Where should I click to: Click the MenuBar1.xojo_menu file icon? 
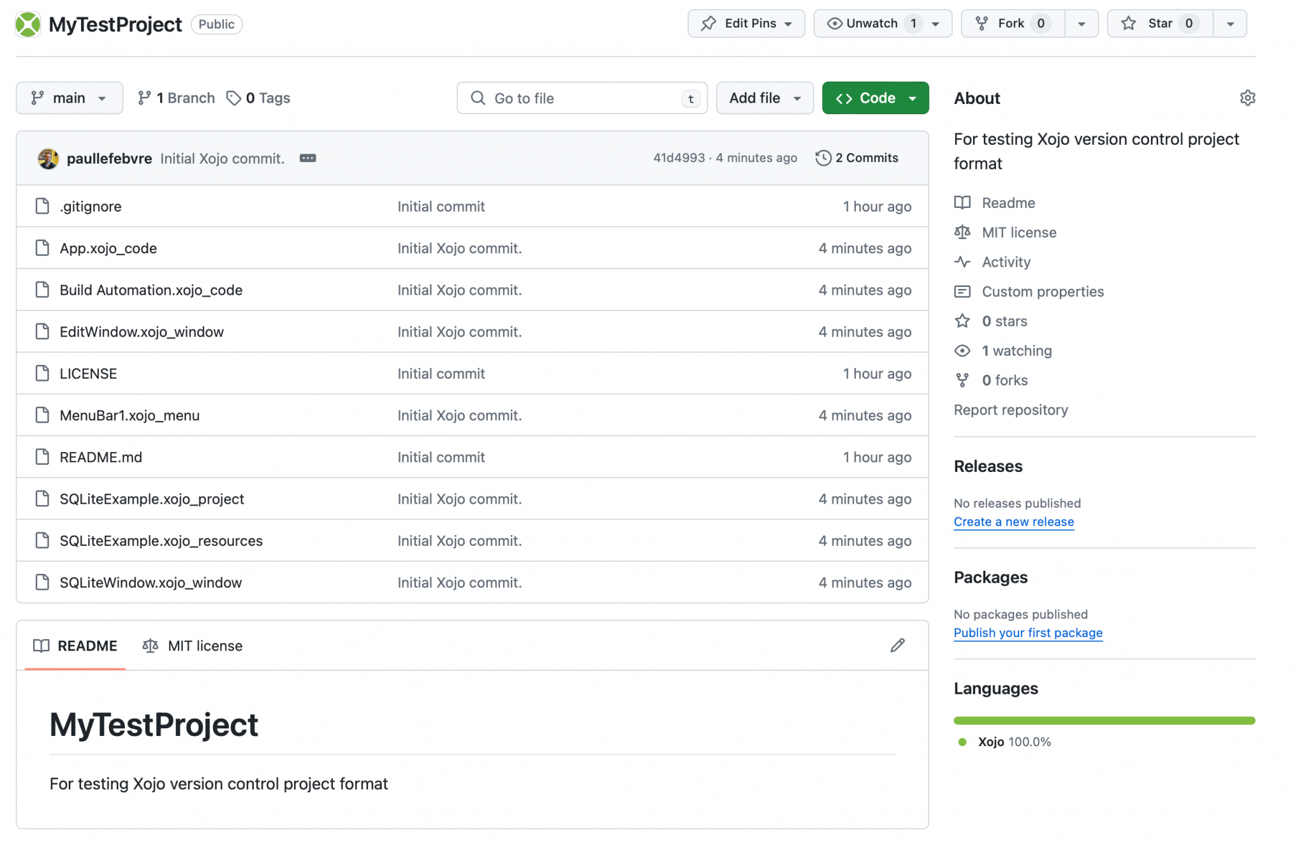(42, 415)
